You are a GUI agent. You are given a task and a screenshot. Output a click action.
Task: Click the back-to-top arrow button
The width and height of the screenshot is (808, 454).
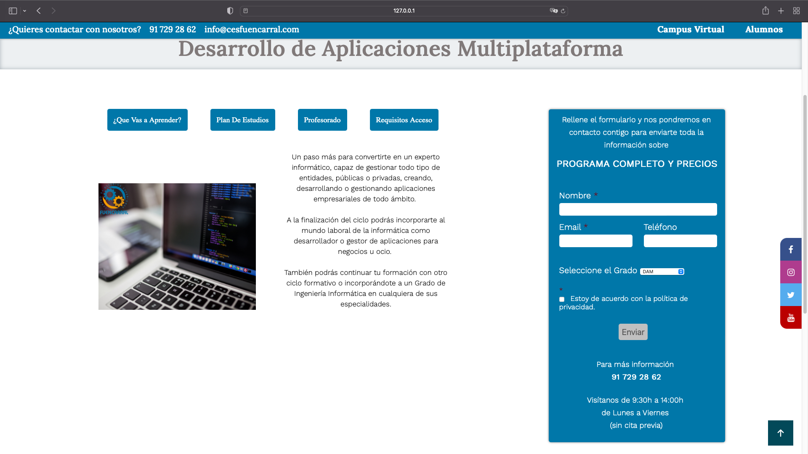(780, 433)
